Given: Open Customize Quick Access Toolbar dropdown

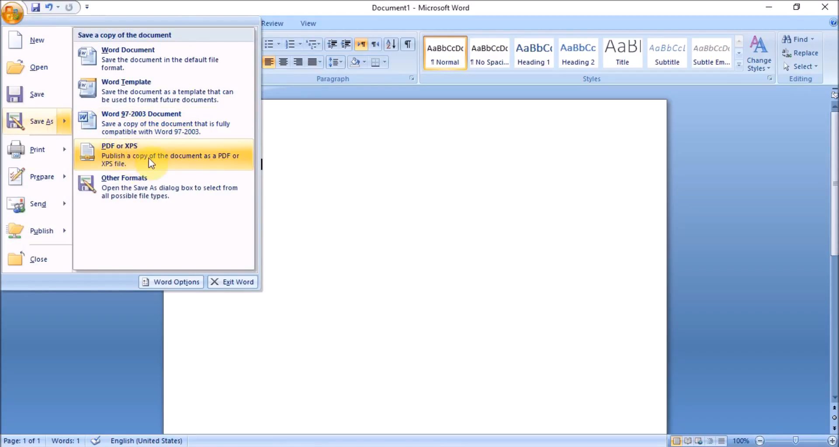Looking at the screenshot, I should 87,7.
